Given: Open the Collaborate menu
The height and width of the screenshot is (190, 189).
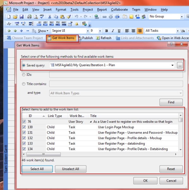Looking at the screenshot, I should tap(119, 10).
